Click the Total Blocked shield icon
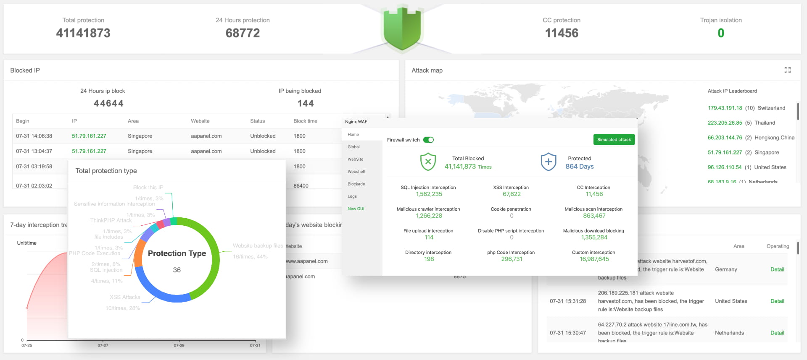 (x=428, y=162)
